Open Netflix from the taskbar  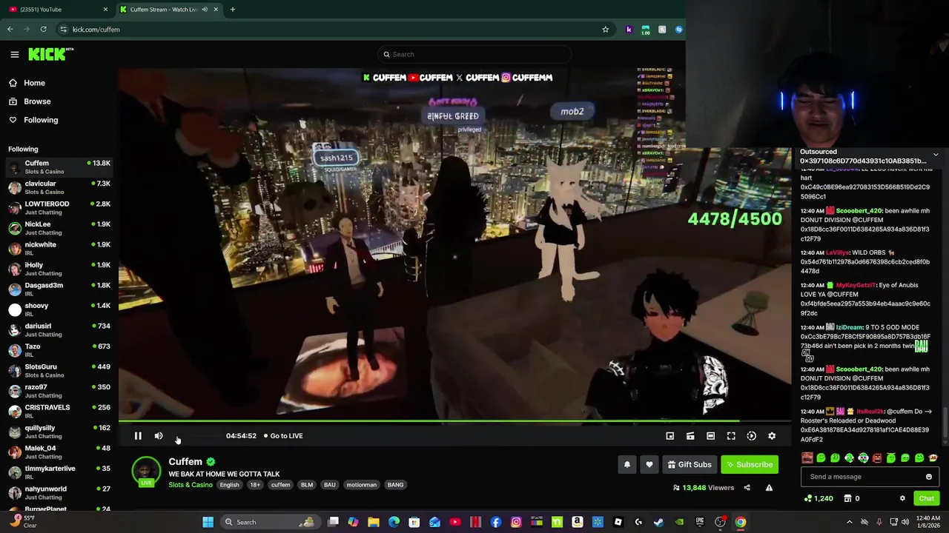point(475,522)
